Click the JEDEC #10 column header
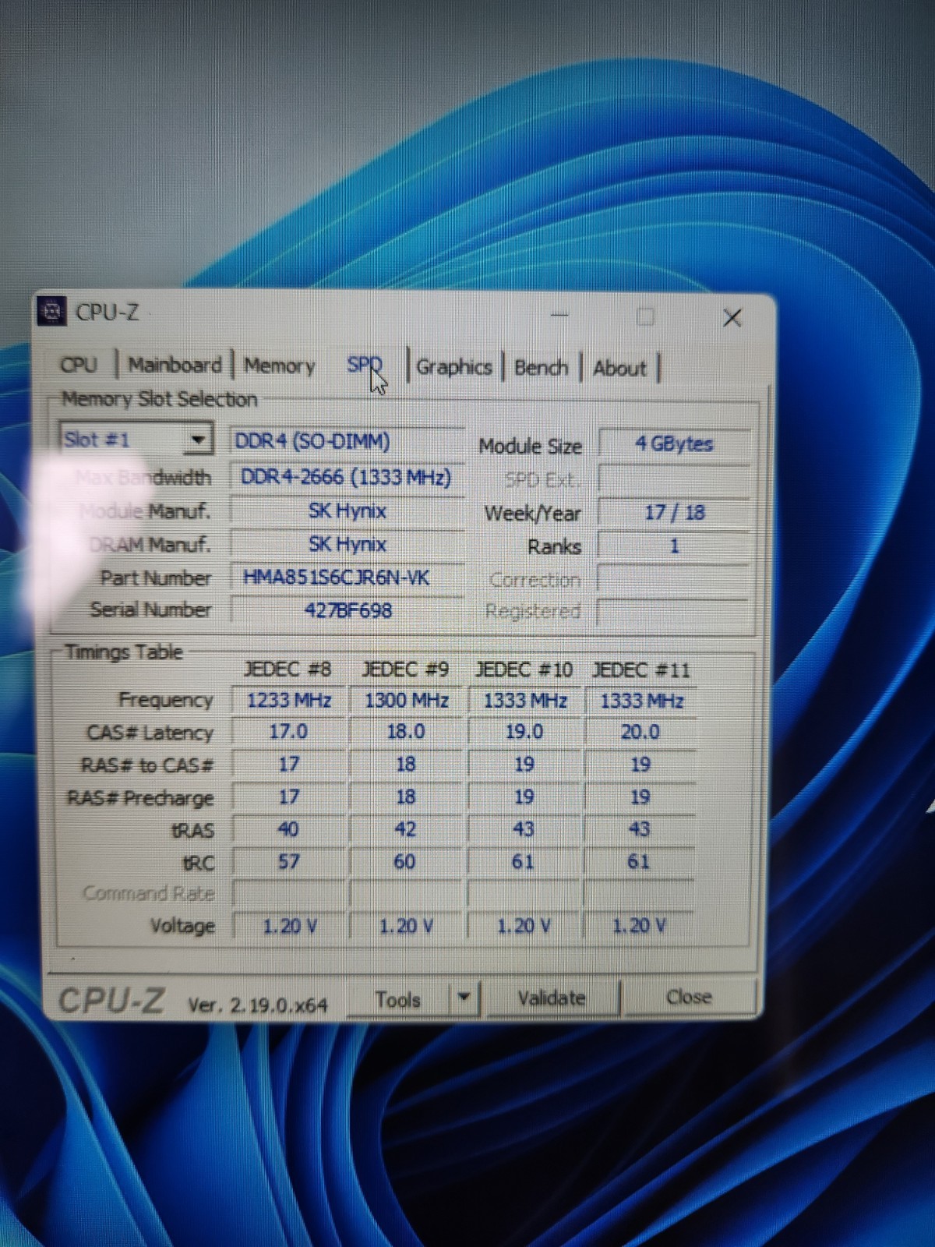Image resolution: width=935 pixels, height=1247 pixels. (x=524, y=670)
